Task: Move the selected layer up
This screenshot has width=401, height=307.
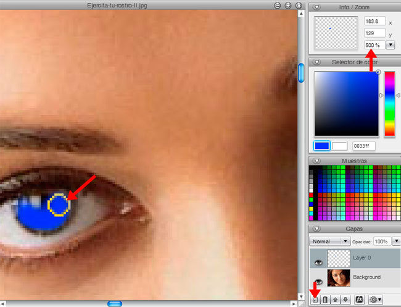Action: tap(335, 300)
